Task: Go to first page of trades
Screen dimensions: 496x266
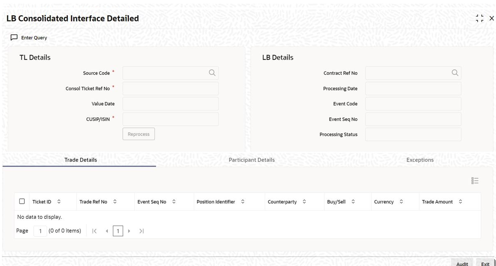Action: pyautogui.click(x=95, y=231)
